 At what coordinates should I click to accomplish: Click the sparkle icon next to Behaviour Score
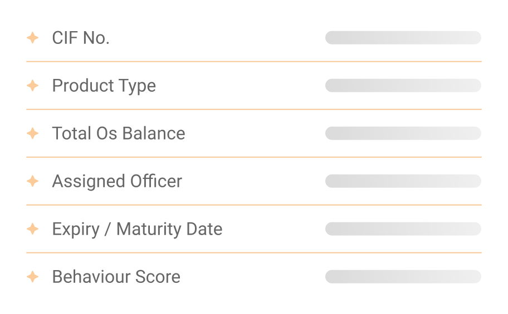33,277
